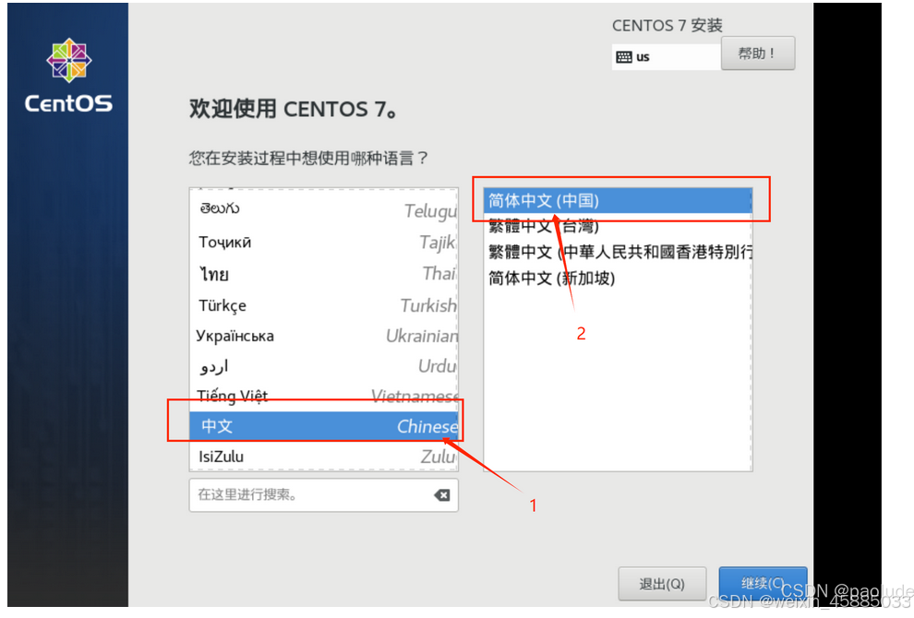Choose 繁體中文 Hong Kong locale

click(618, 252)
